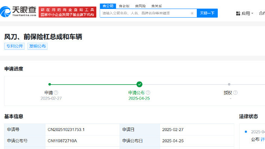This screenshot has width=265, height=149.
Task: Select publication number CN119872710A
Action: pyautogui.click(x=62, y=141)
